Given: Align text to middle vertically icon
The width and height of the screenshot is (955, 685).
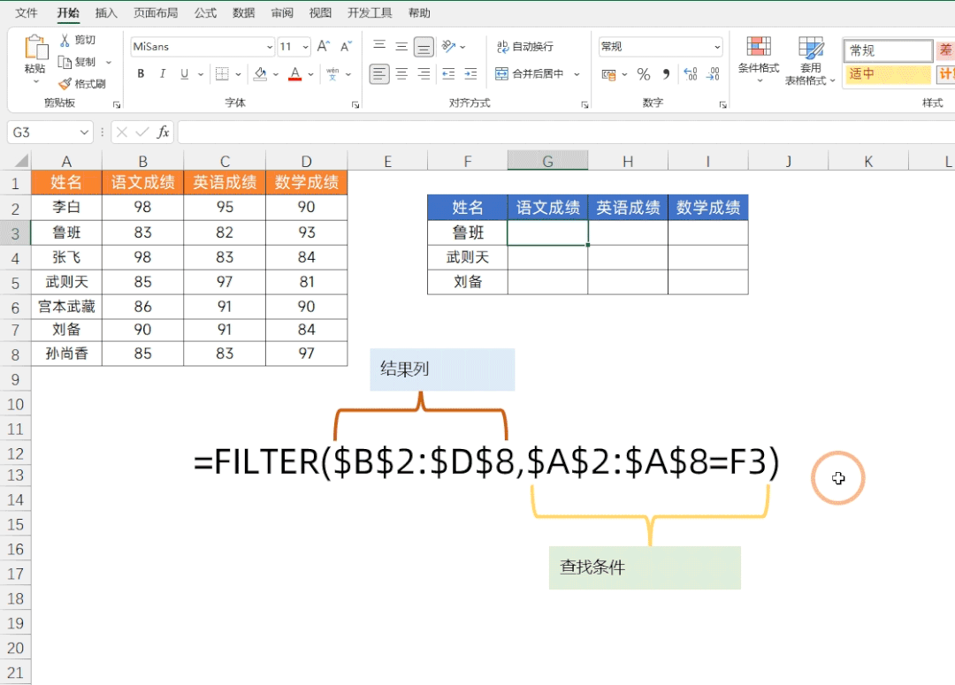Looking at the screenshot, I should point(401,46).
